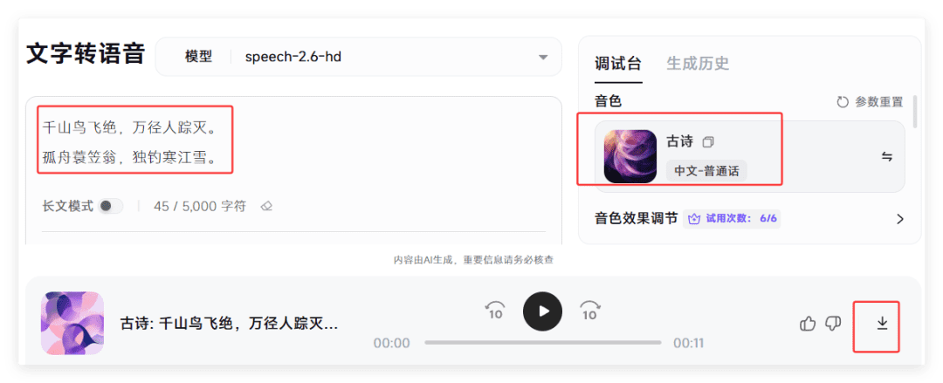The height and width of the screenshot is (383, 943).
Task: Clear text with the eraser icon
Action: coord(266,206)
